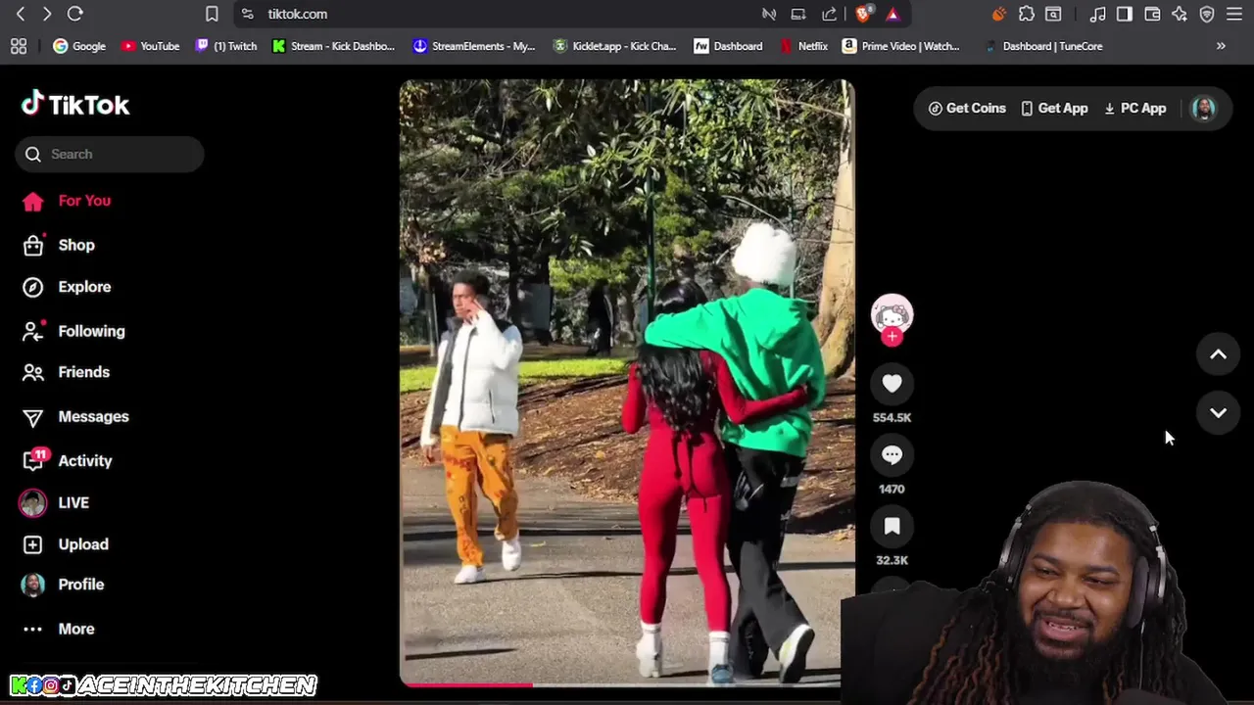Open the YouTube bookmark
This screenshot has width=1254, height=705.
point(151,46)
